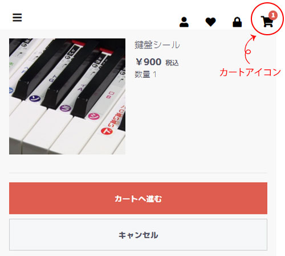Screen dimensions: 285x256
Task: Click the red cart badge showing 1
Action: pos(273,15)
